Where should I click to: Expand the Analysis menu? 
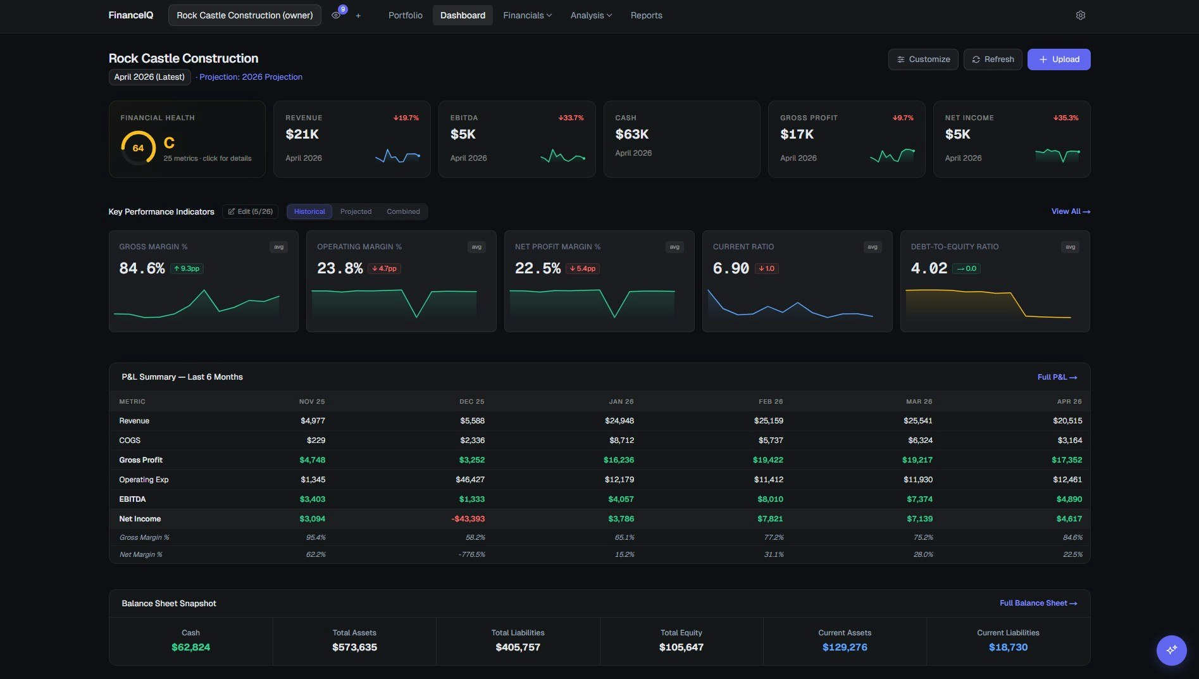590,15
